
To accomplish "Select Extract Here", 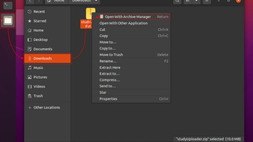I will (x=131, y=67).
